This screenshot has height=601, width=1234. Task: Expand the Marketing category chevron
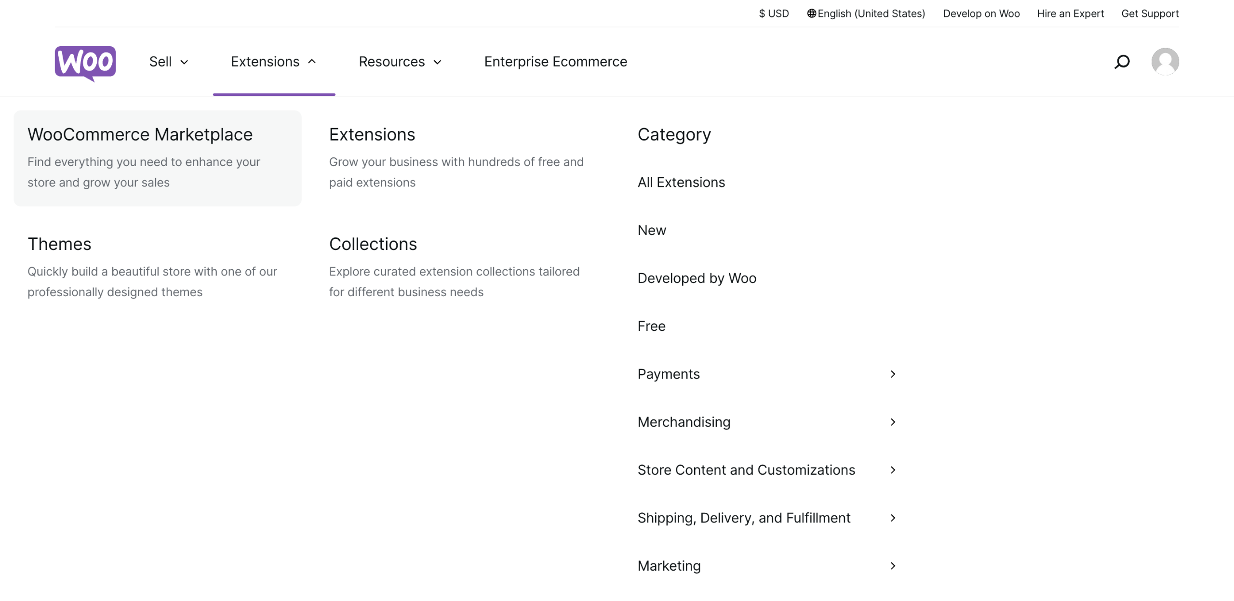(x=893, y=566)
